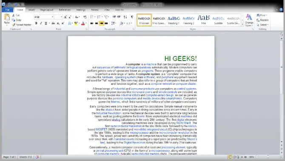285x161 pixels.
Task: Toggle align text right button
Action: tap(101, 23)
